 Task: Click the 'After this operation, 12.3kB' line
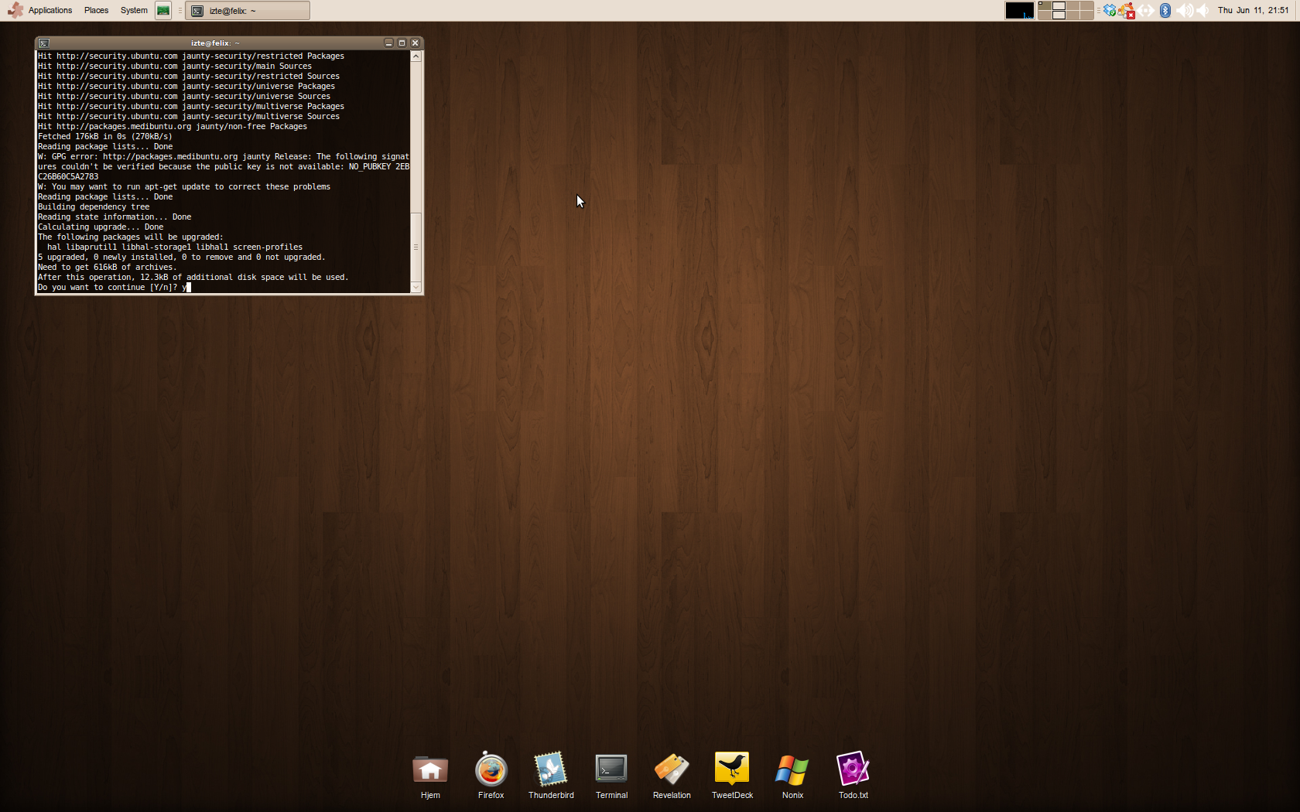[193, 278]
